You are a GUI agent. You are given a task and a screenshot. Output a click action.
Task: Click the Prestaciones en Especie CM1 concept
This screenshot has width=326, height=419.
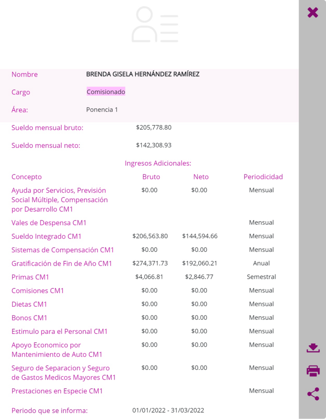coord(57,391)
